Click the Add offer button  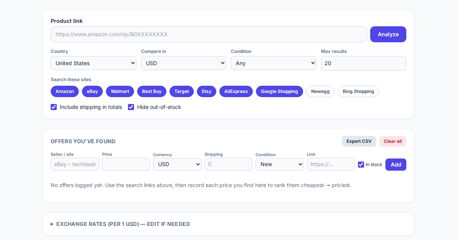point(396,165)
